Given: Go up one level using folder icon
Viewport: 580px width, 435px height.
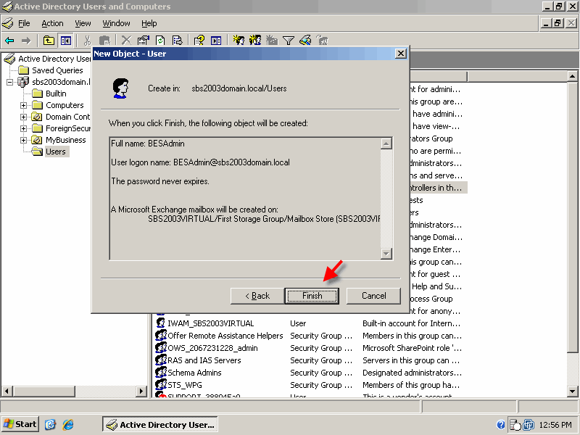Looking at the screenshot, I should (x=49, y=41).
